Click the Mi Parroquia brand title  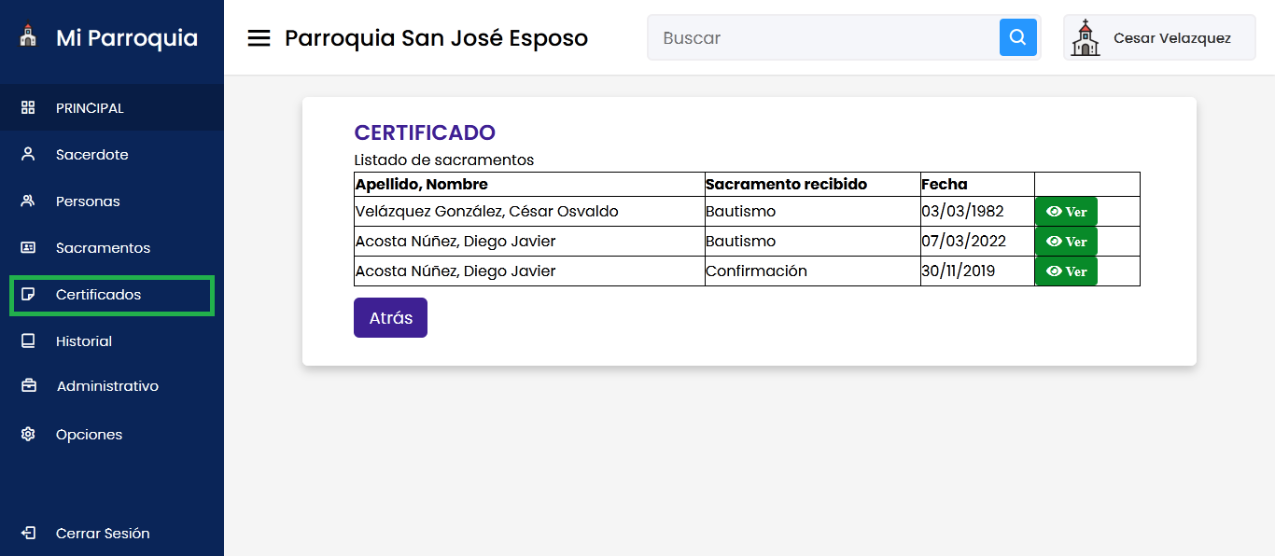pyautogui.click(x=127, y=38)
